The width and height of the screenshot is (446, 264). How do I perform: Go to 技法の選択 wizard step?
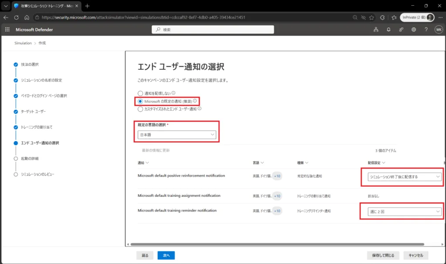point(30,64)
